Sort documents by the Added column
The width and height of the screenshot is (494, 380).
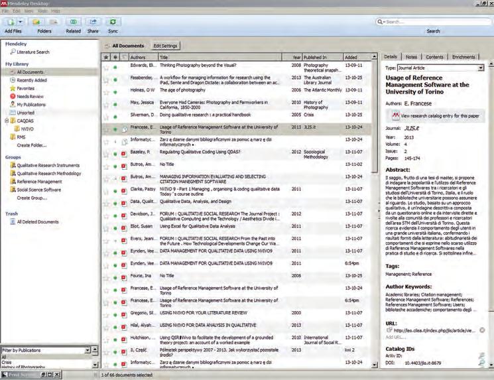357,57
